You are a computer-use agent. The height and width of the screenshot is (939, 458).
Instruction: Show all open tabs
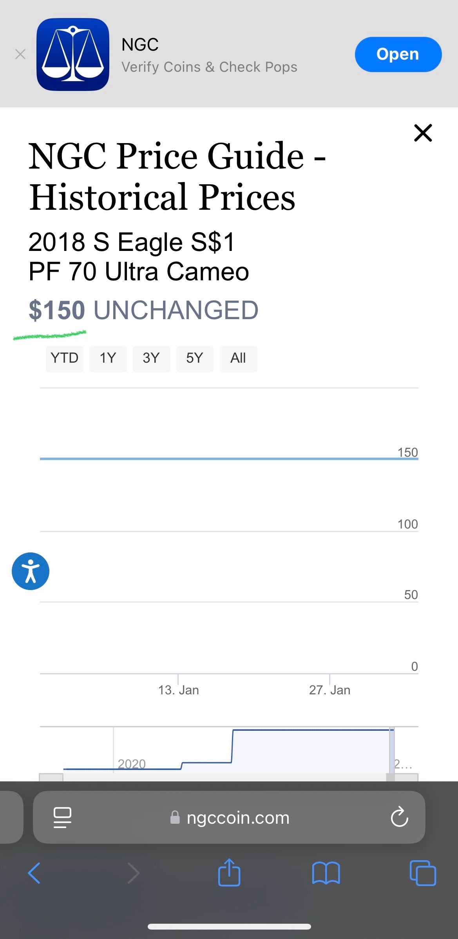tap(422, 874)
